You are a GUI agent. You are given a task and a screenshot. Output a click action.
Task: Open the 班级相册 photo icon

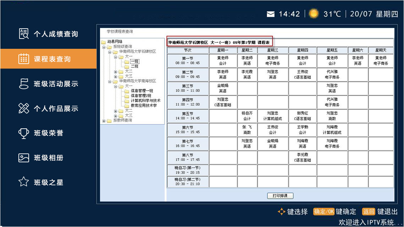coord(23,158)
